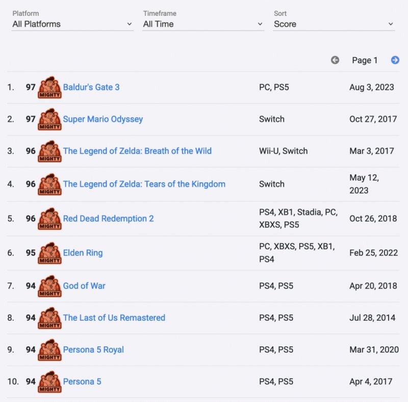
Task: Go to the next page with right arrow
Action: (395, 60)
